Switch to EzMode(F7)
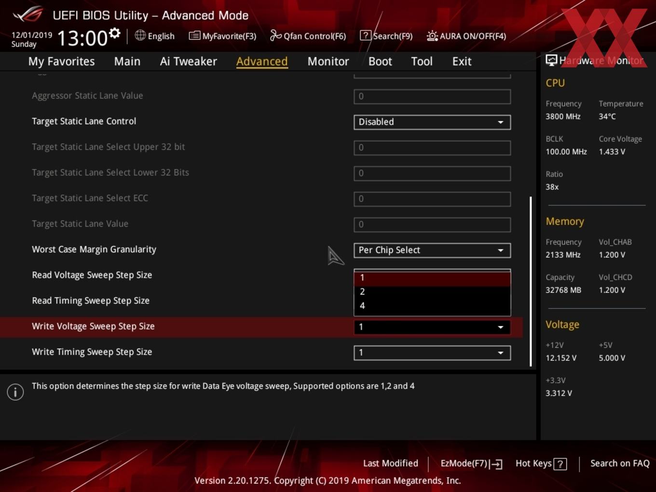 point(471,464)
